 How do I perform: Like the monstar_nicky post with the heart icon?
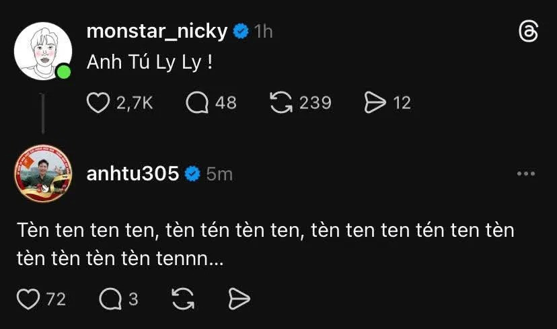point(100,102)
